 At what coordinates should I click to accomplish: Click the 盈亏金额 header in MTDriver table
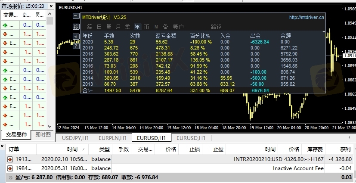[166, 36]
